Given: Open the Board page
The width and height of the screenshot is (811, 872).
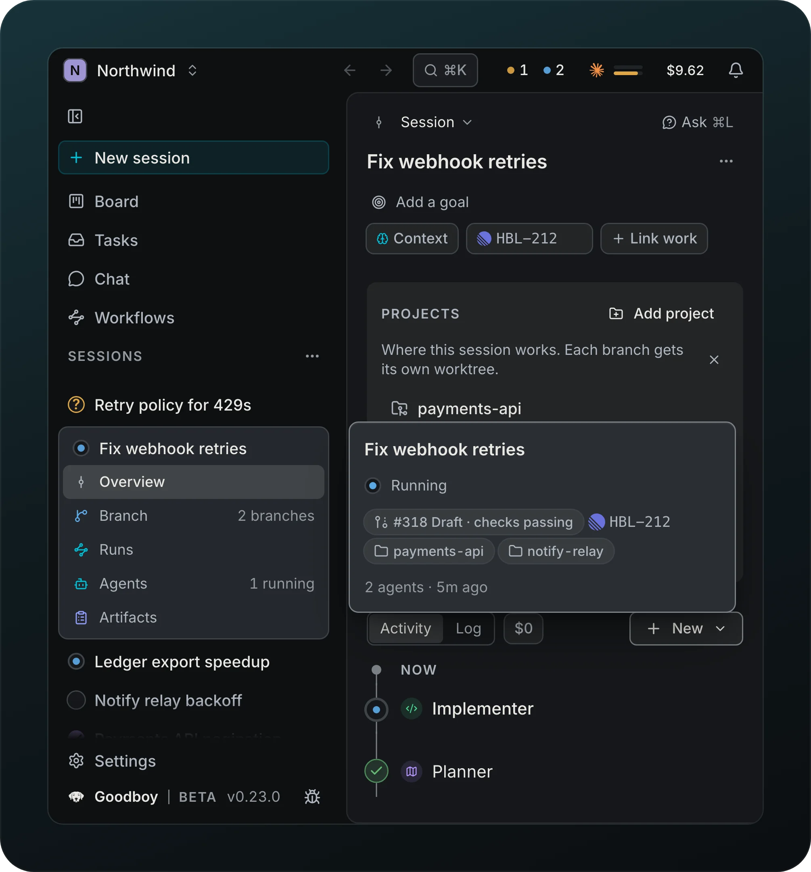Looking at the screenshot, I should (193, 201).
